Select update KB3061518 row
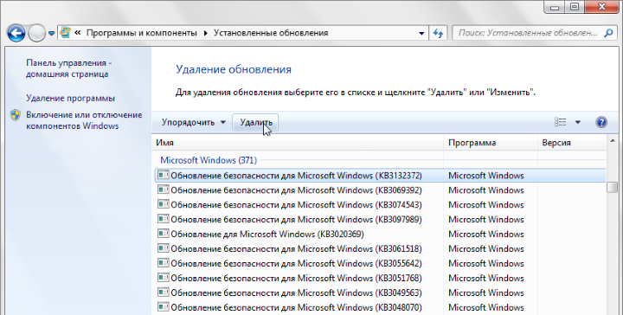The image size is (623, 315). pos(380,249)
